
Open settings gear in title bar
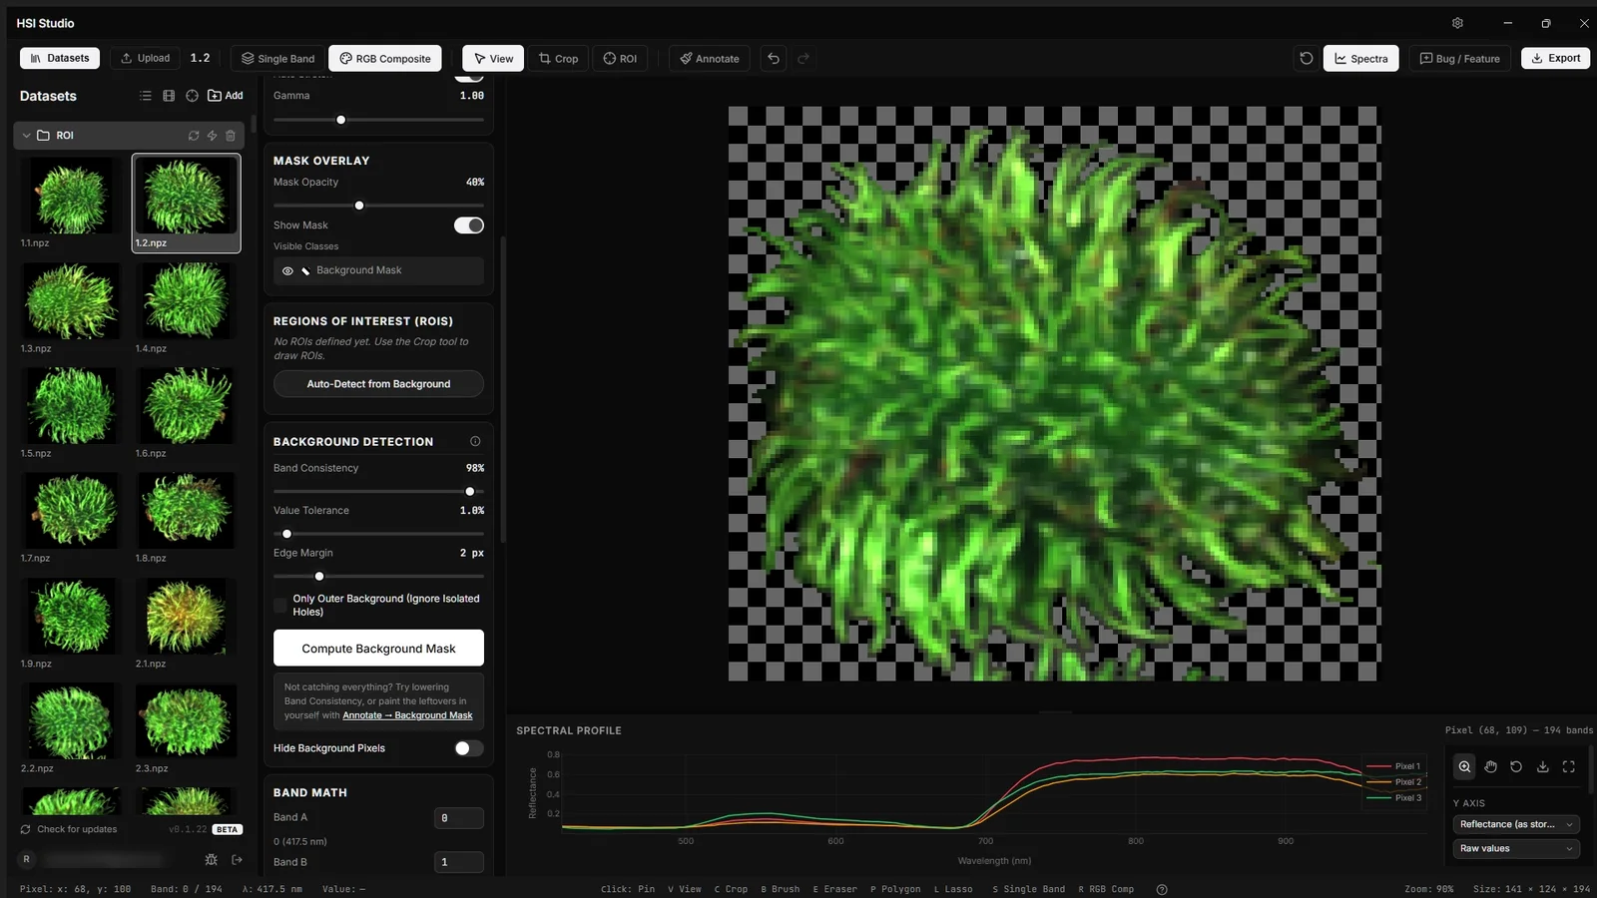[x=1457, y=23]
